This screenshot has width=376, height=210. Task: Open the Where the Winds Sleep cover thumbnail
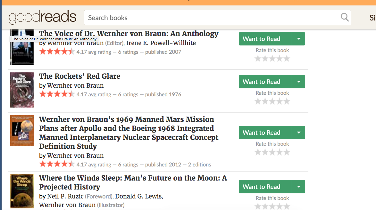point(22,191)
